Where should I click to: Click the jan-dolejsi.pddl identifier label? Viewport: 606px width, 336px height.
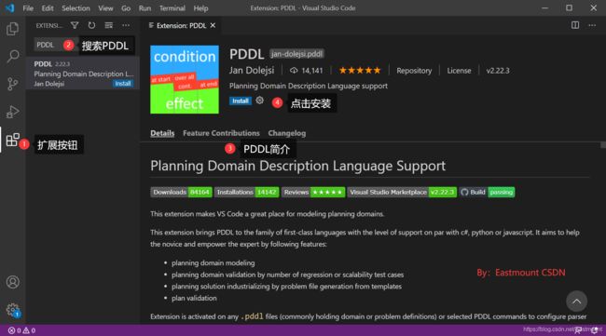click(x=296, y=54)
